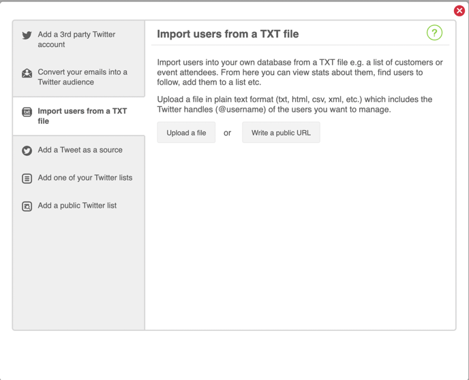Go to 'Add a public Twitter list'
469x380 pixels.
[78, 206]
